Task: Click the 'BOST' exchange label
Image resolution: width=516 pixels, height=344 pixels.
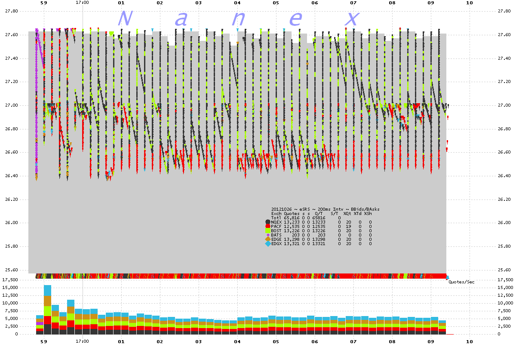Action: pyautogui.click(x=276, y=230)
